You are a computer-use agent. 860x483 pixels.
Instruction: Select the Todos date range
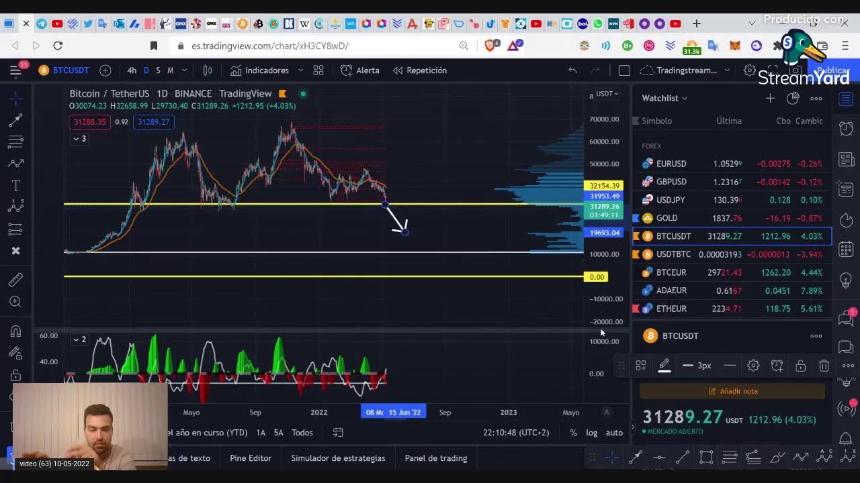tap(302, 433)
